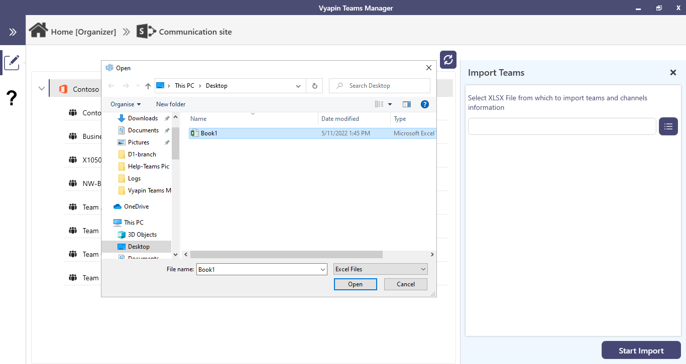Cancel the Open dialog
Image resolution: width=686 pixels, height=364 pixels.
point(406,284)
